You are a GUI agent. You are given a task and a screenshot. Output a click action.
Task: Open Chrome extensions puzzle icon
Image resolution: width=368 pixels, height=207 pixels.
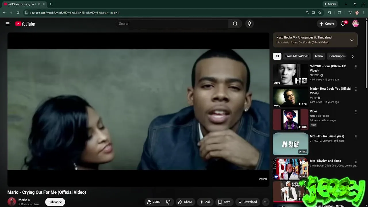click(329, 13)
